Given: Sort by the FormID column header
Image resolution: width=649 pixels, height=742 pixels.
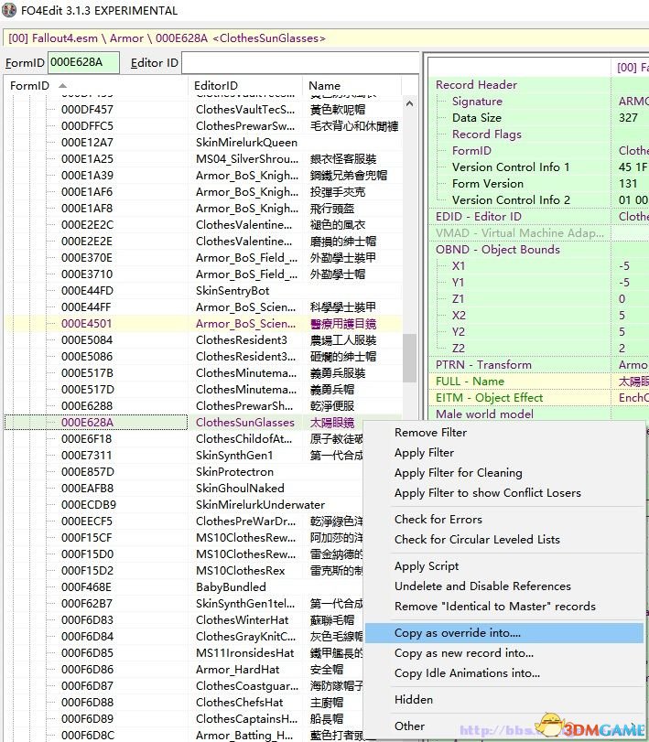Looking at the screenshot, I should pyautogui.click(x=96, y=86).
